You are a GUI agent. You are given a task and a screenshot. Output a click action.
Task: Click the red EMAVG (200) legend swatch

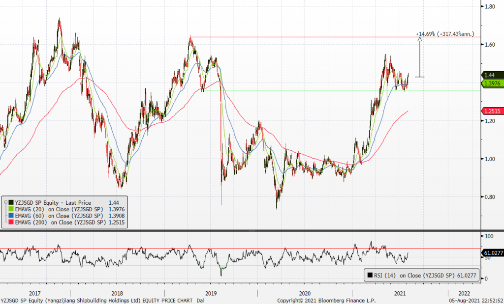(x=11, y=222)
